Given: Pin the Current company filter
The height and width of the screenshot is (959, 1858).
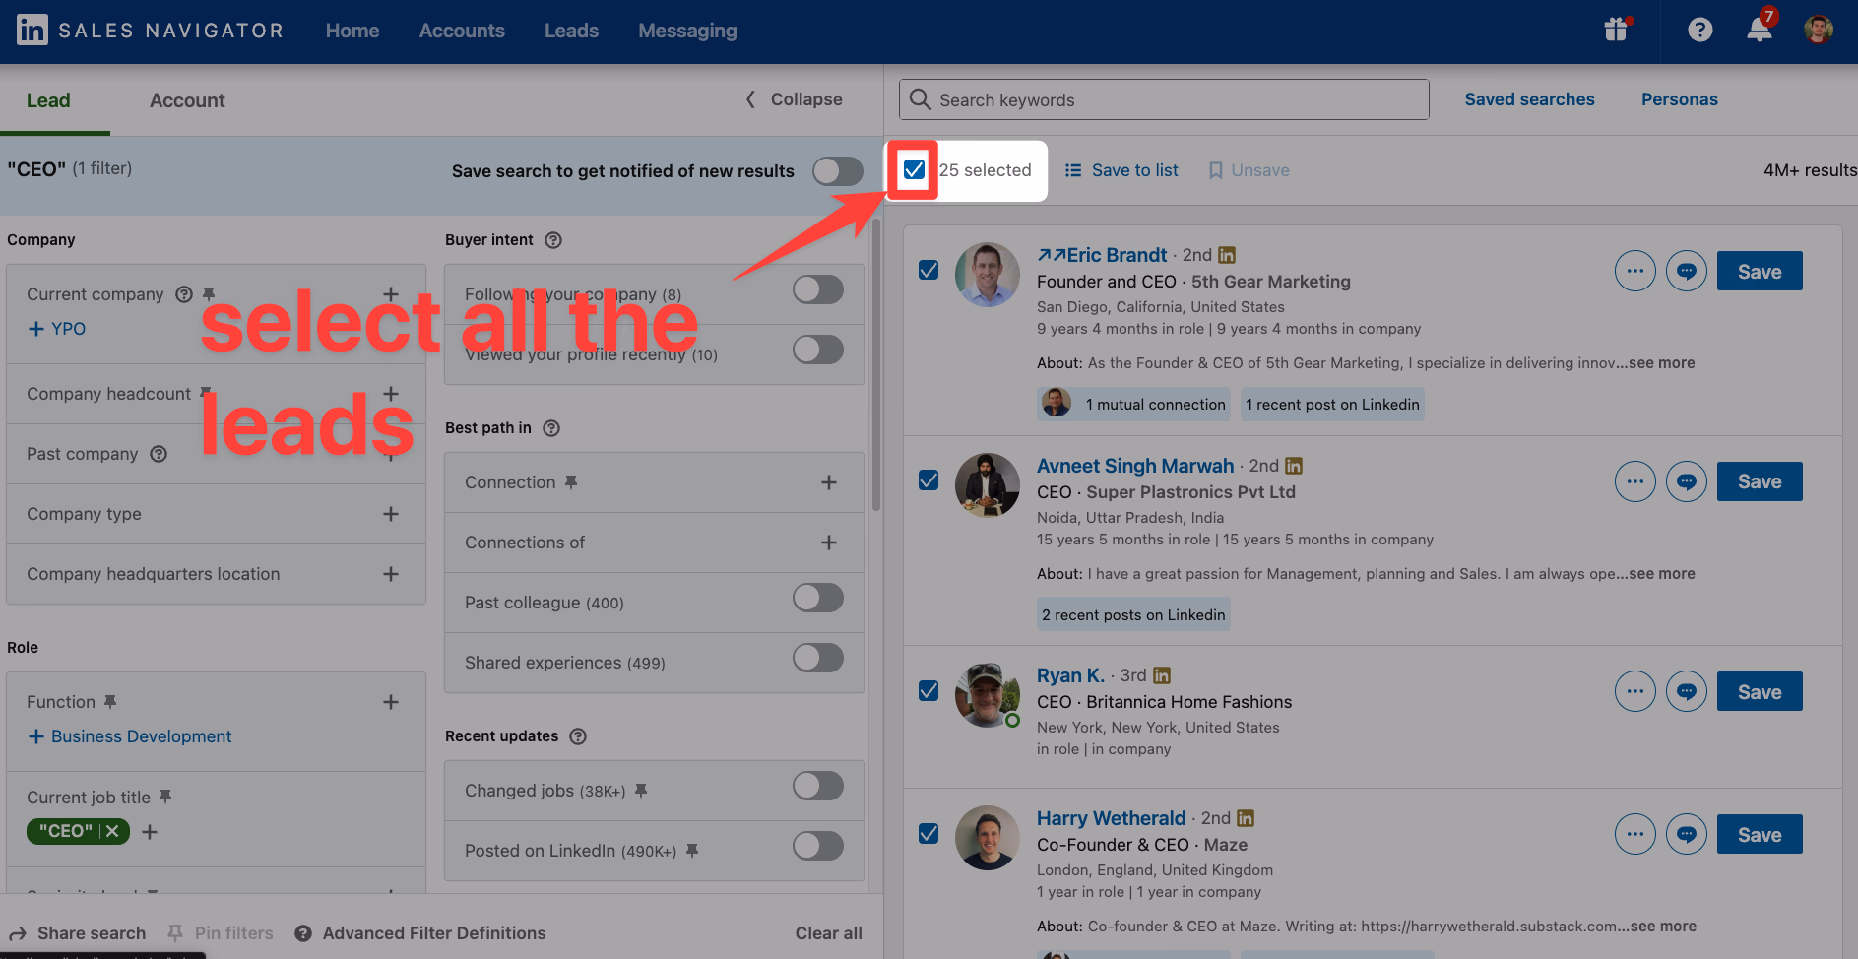Looking at the screenshot, I should (209, 294).
